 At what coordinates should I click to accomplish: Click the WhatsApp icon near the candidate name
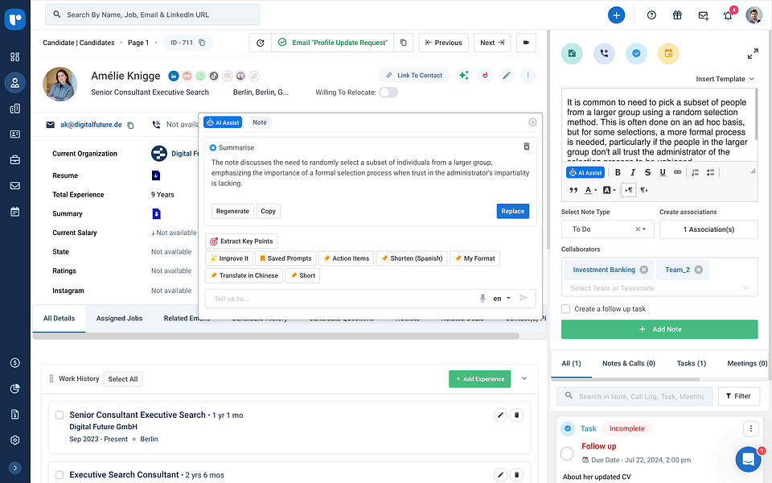[200, 76]
